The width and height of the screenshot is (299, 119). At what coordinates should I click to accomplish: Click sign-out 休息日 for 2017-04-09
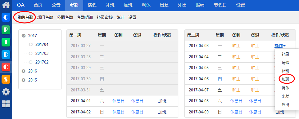coord(255,112)
